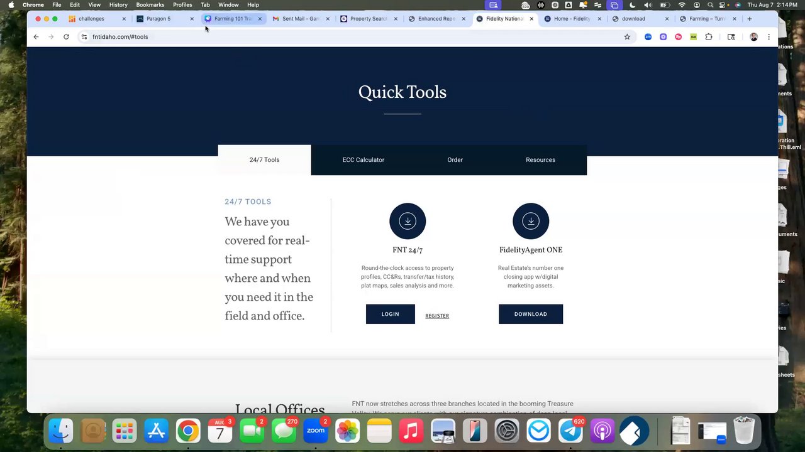The width and height of the screenshot is (805, 452).
Task: Open Finder from the dock
Action: (x=61, y=431)
